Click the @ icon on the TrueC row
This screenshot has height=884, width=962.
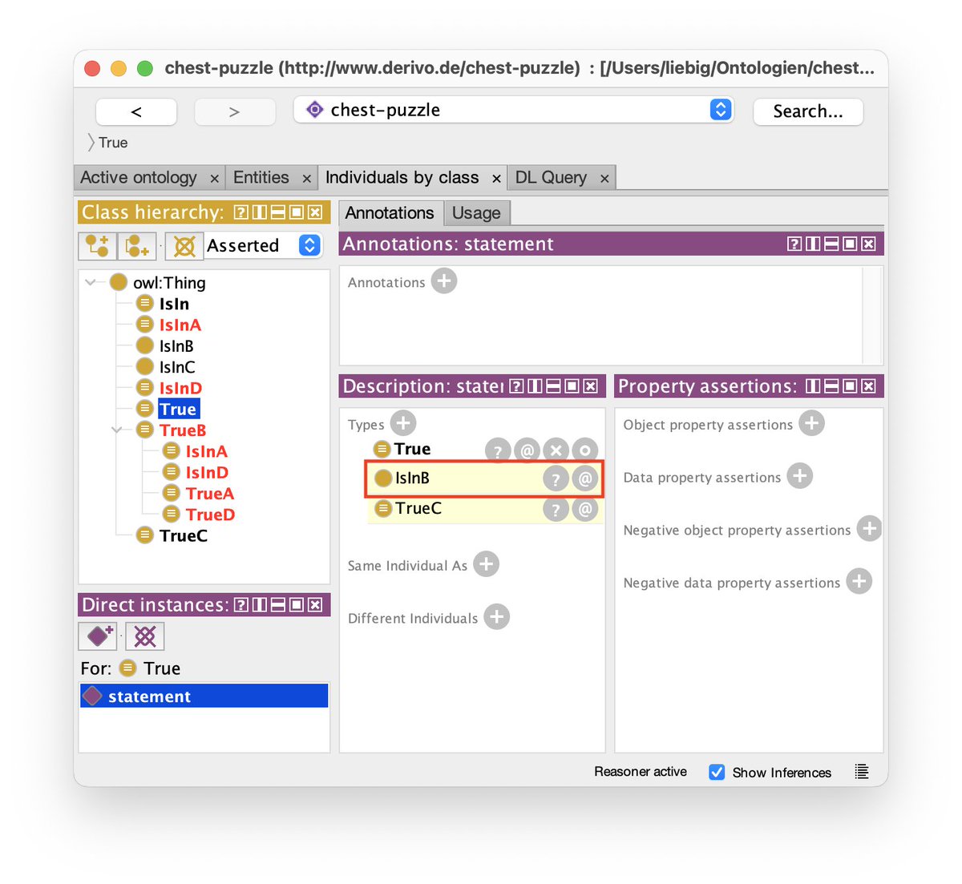coord(585,509)
